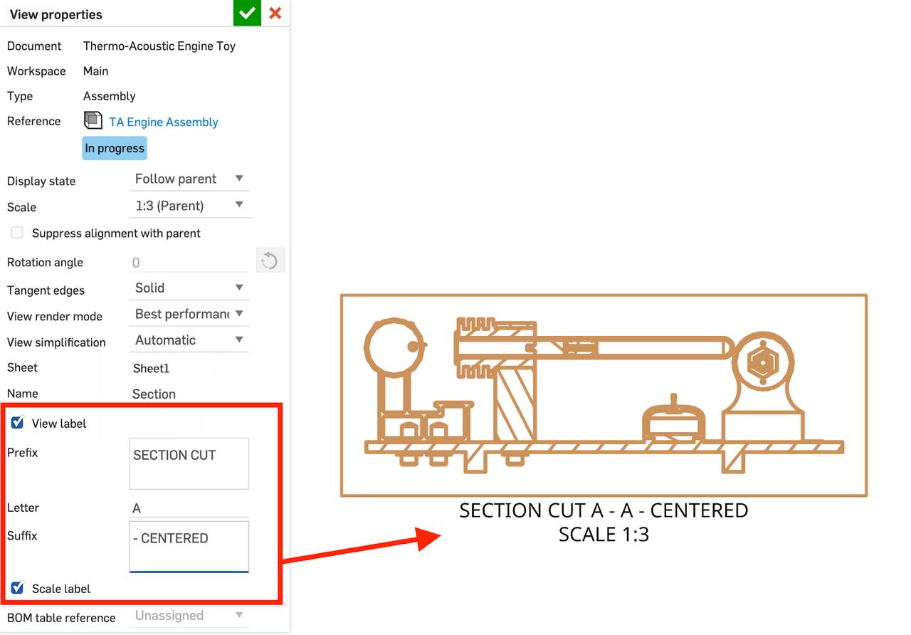Assign a BOM table reference
The image size is (911, 635).
(x=189, y=615)
